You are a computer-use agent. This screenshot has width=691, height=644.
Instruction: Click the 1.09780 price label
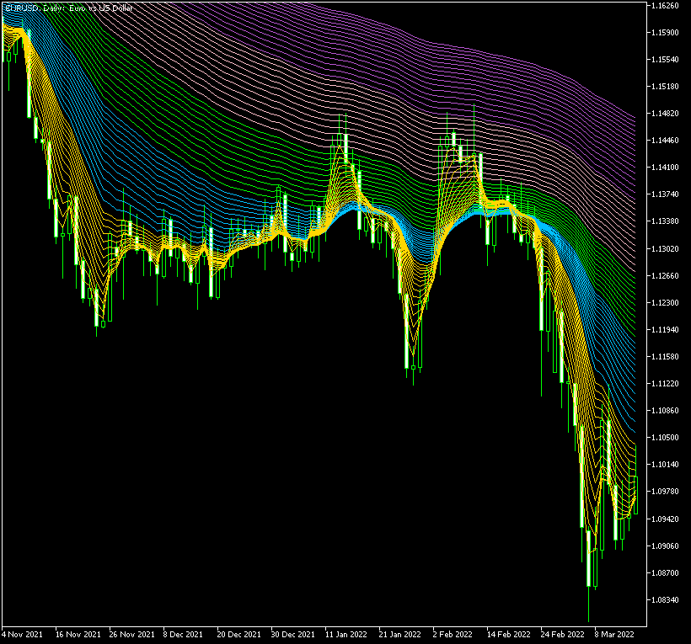[665, 492]
